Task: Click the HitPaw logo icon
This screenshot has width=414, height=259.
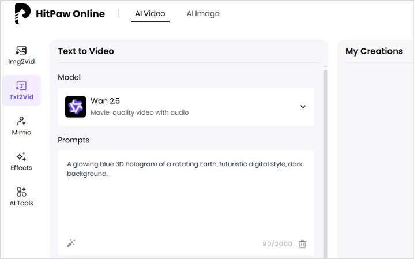Action: 22,14
